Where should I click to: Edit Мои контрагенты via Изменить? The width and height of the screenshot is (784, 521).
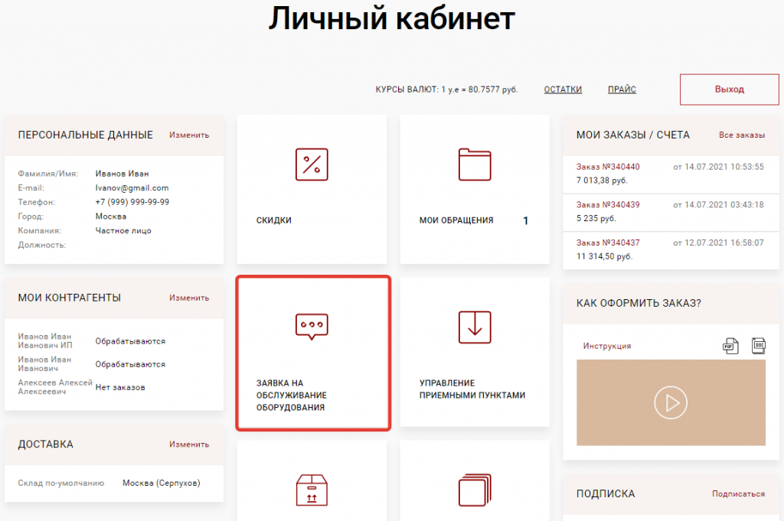189,298
